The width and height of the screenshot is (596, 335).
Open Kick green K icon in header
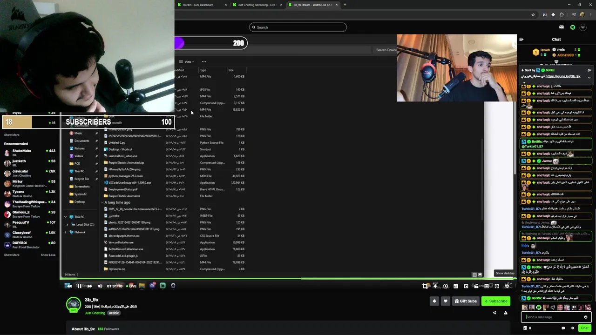573,27
